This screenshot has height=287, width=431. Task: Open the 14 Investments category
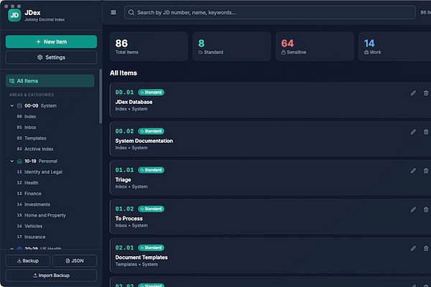pos(34,204)
